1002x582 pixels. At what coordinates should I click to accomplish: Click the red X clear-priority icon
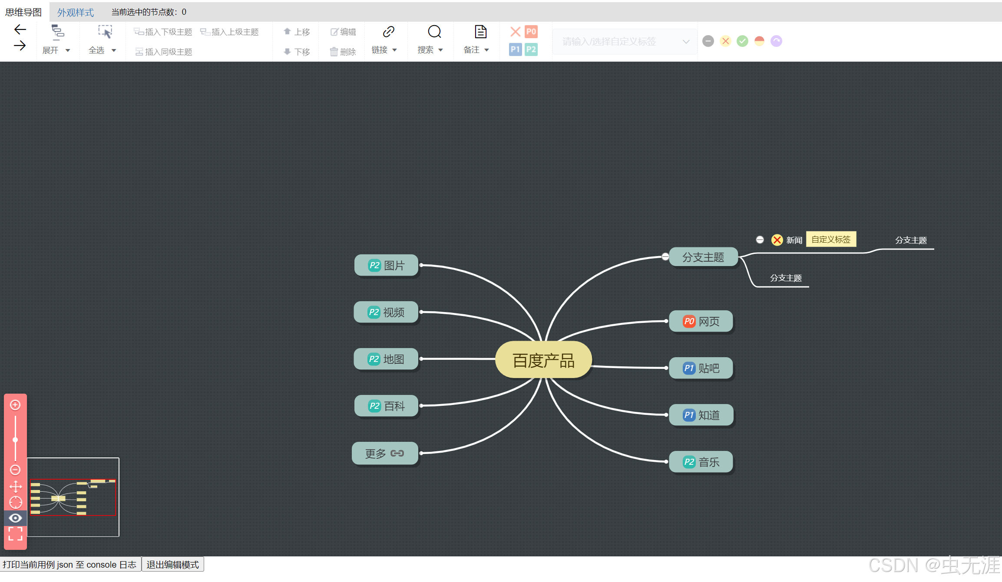[515, 32]
